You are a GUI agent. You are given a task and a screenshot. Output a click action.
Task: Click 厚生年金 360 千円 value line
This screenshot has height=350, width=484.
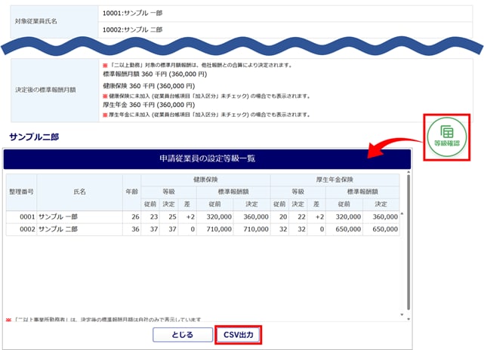[x=149, y=105]
